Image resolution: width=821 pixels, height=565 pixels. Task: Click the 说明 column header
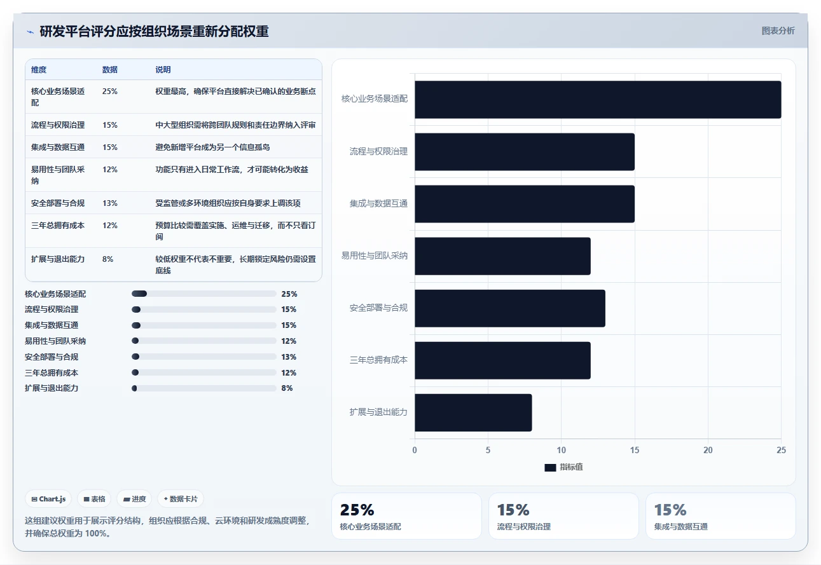[x=163, y=70]
